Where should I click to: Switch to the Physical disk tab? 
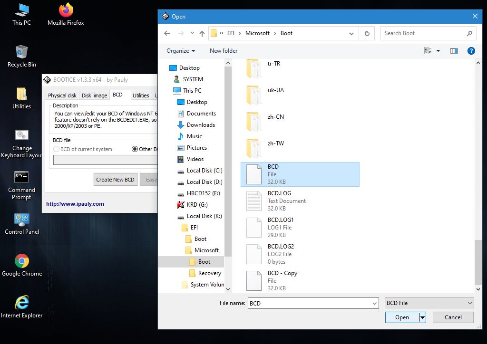coord(62,96)
